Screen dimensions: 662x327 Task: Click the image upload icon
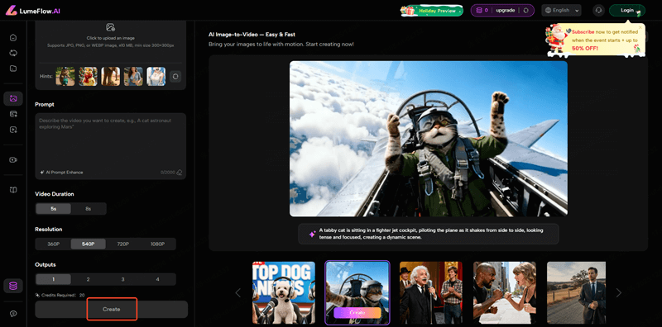pos(111,28)
